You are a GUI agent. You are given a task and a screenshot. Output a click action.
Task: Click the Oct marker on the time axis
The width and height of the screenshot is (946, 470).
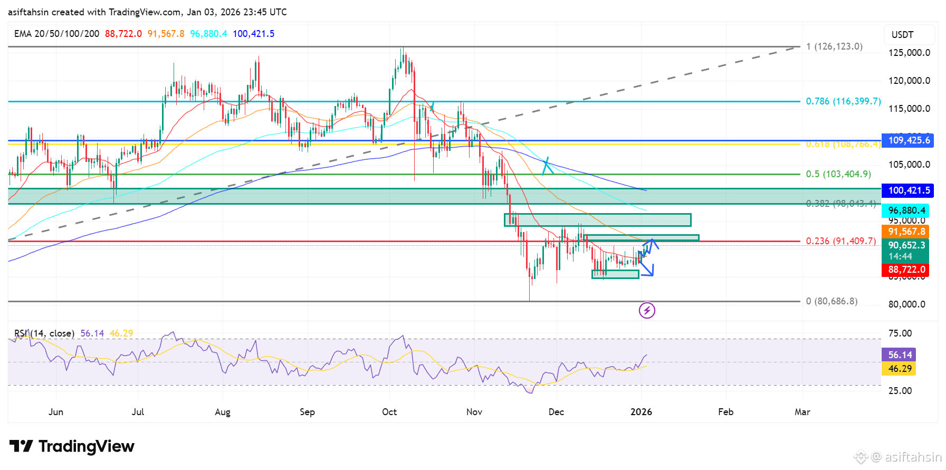[x=389, y=412]
